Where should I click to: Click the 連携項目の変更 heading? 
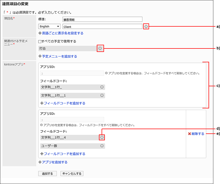15,4
